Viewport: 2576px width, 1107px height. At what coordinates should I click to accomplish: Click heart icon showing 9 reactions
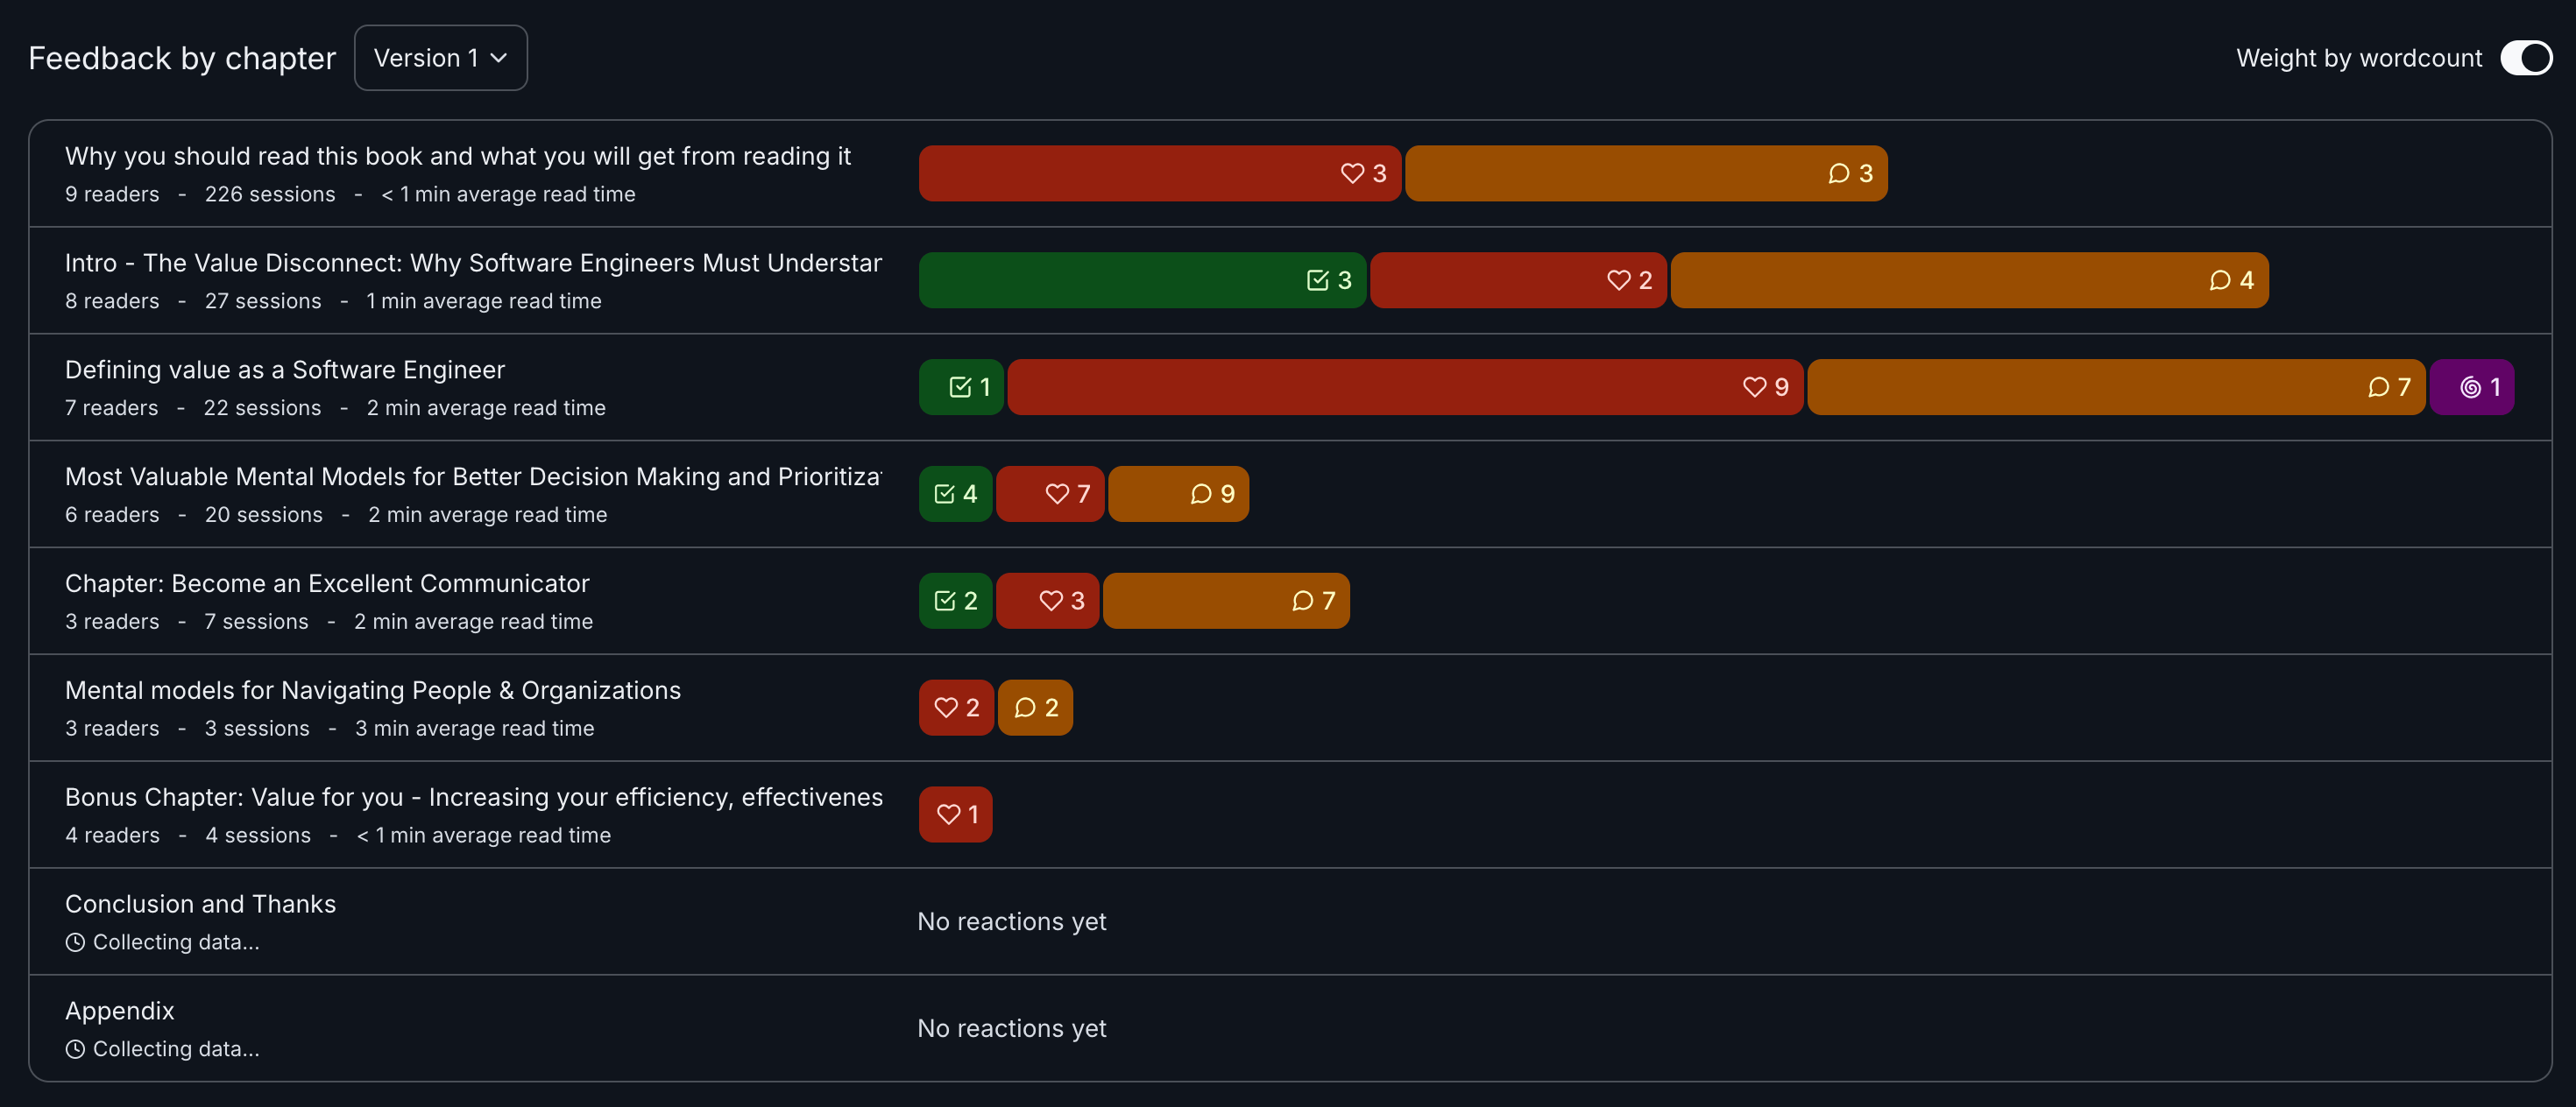coord(1754,388)
